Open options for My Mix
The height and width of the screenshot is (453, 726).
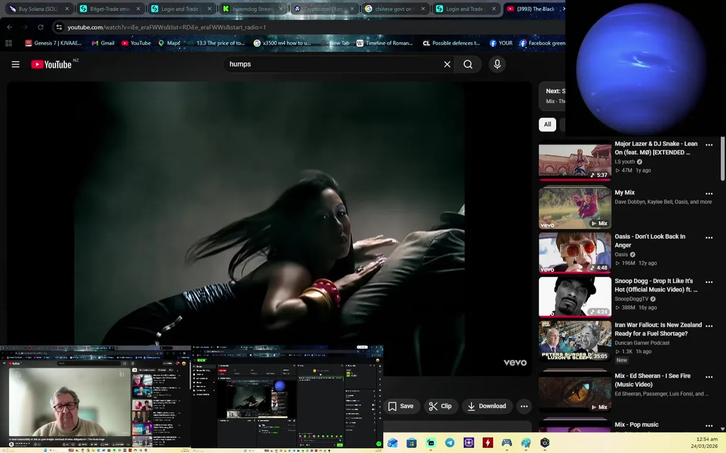pyautogui.click(x=709, y=194)
